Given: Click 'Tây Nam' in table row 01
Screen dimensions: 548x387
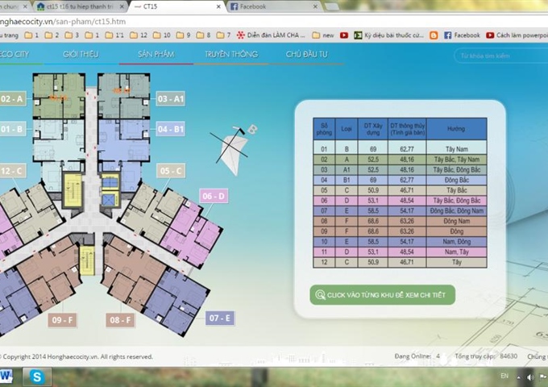Looking at the screenshot, I should (x=456, y=149).
